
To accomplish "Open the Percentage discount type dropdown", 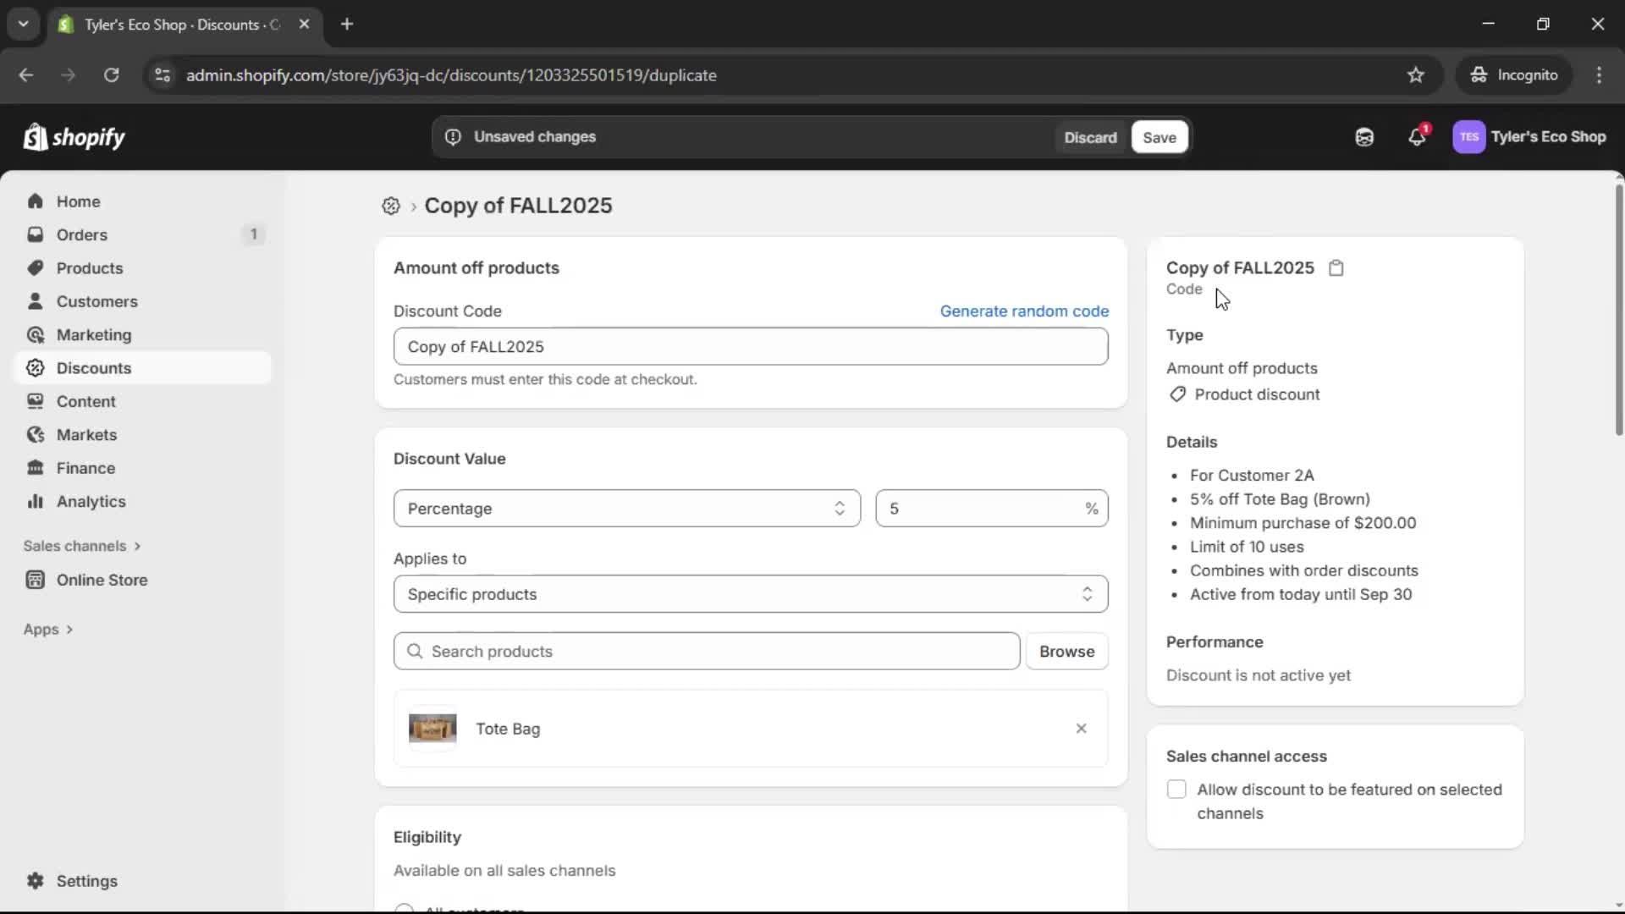I will pos(626,509).
